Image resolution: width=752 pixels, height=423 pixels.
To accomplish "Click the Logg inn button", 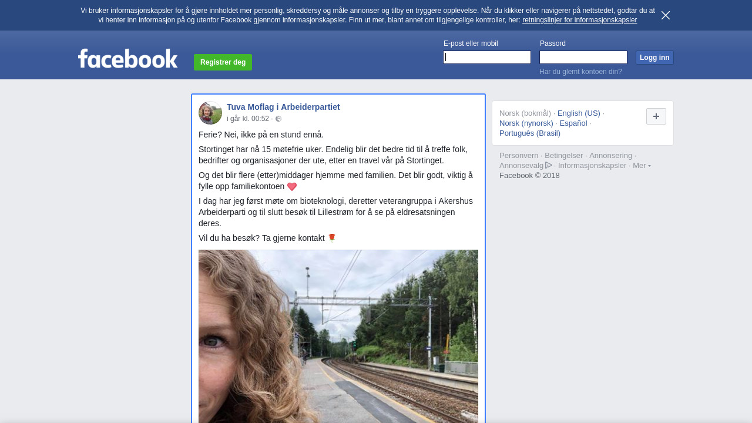I will (654, 58).
